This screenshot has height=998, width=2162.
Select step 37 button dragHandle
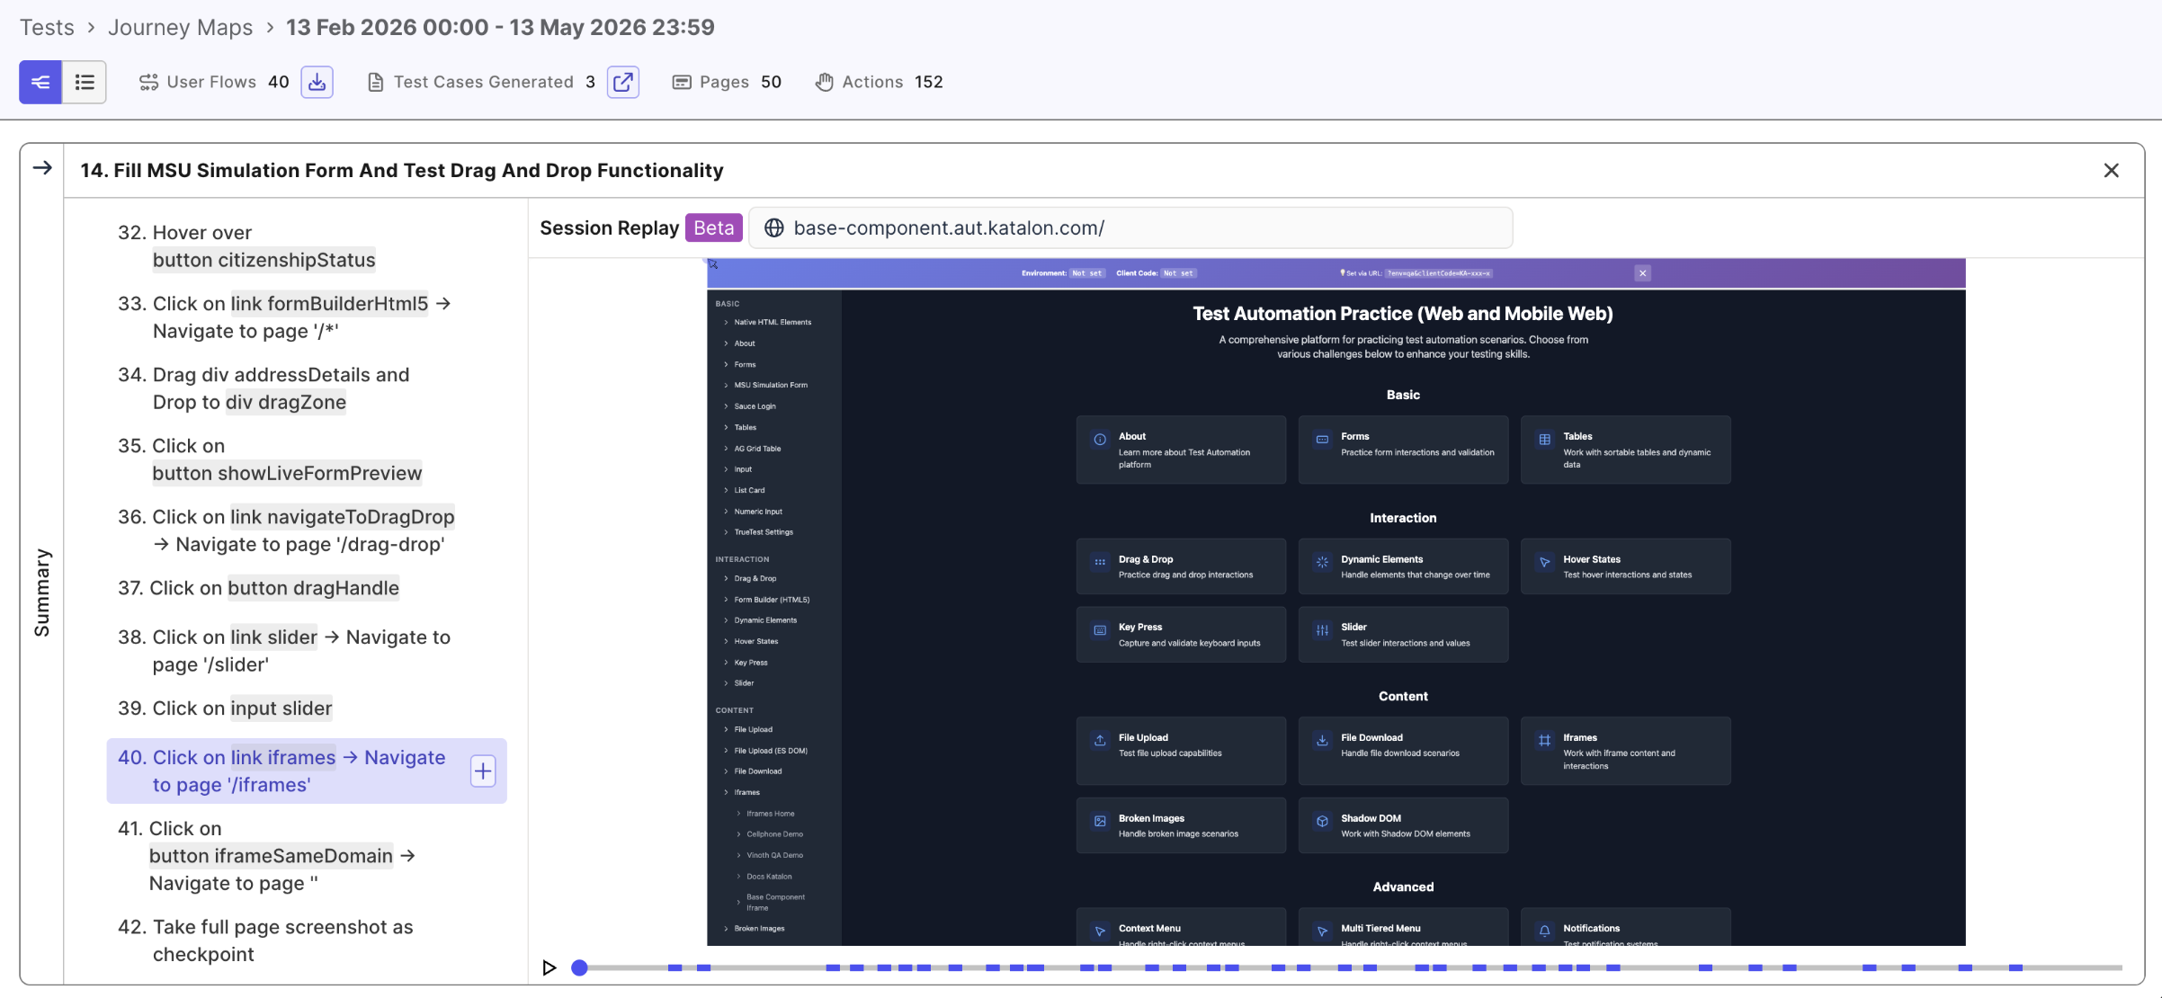(x=306, y=588)
